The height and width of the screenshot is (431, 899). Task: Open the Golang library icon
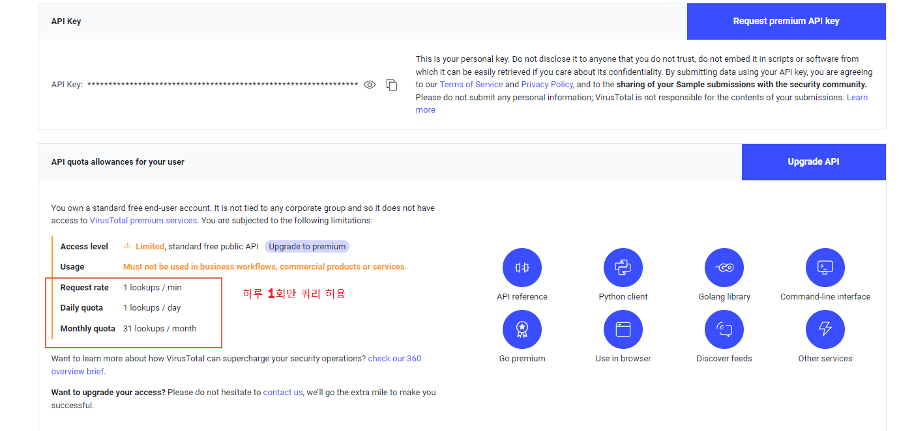pyautogui.click(x=724, y=268)
